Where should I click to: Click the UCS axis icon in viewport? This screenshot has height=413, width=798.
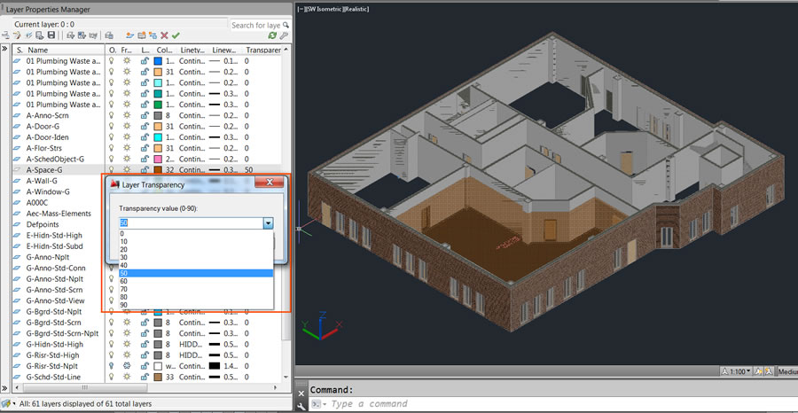click(321, 325)
